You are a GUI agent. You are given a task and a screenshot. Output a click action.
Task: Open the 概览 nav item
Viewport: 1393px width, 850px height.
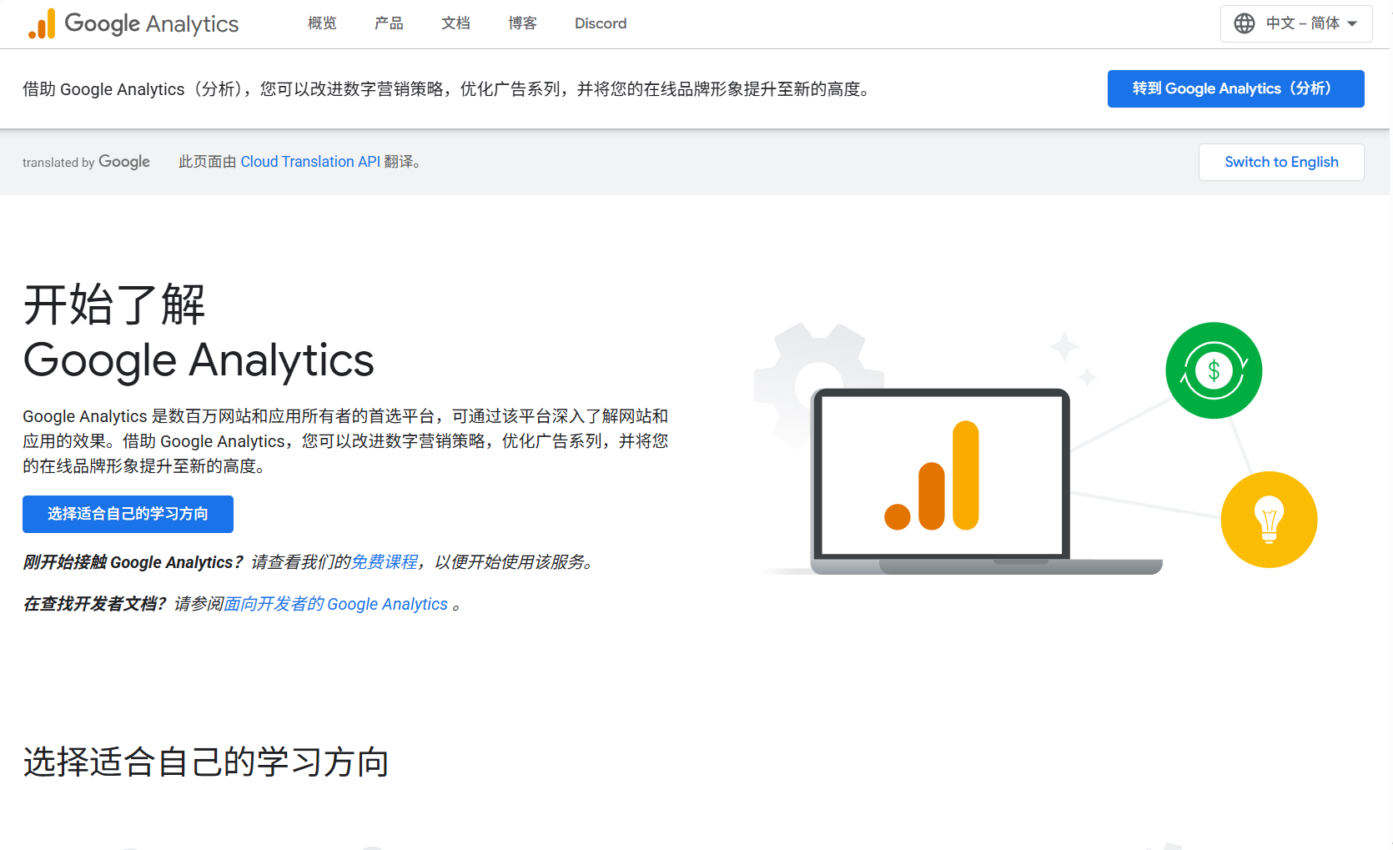tap(322, 23)
